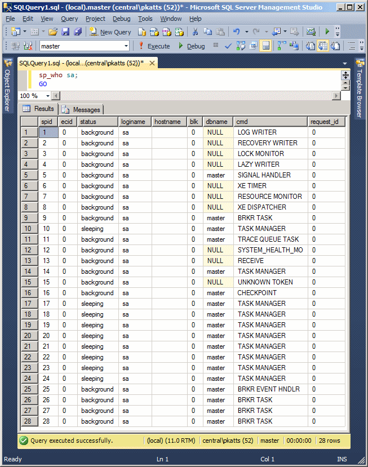Click the green Start arrow in top toolbar

(x=327, y=32)
